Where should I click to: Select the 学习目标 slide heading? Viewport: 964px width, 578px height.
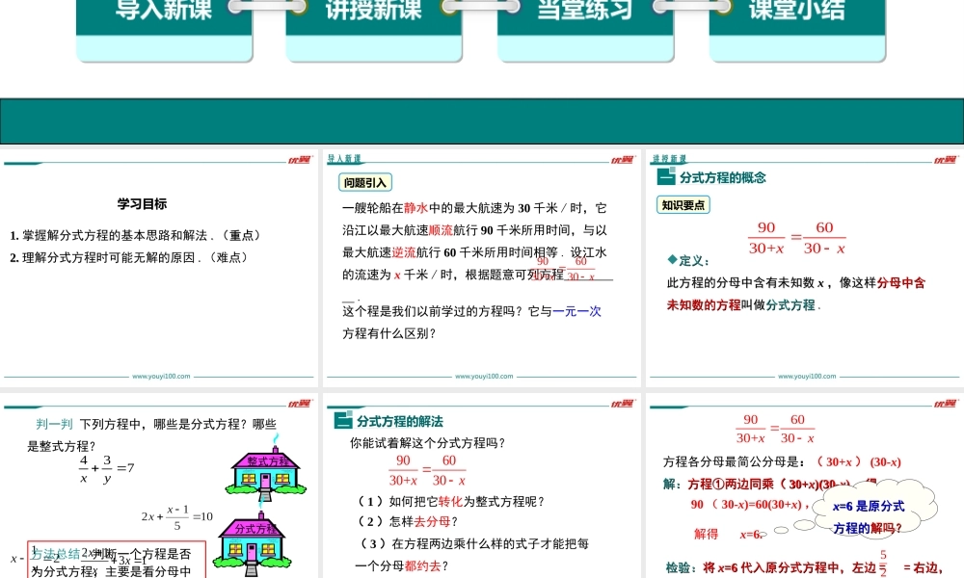coord(142,204)
